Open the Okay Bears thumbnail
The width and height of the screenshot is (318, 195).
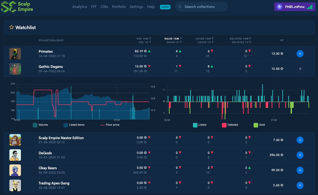(15, 170)
